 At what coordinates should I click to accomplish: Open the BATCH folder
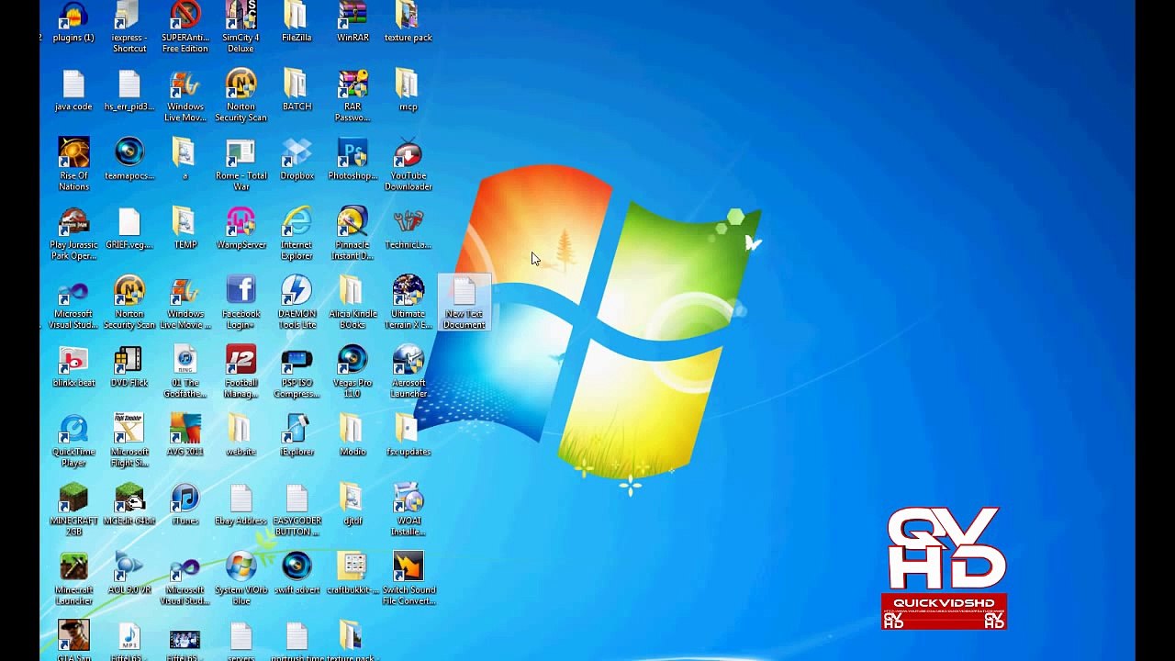click(x=297, y=90)
